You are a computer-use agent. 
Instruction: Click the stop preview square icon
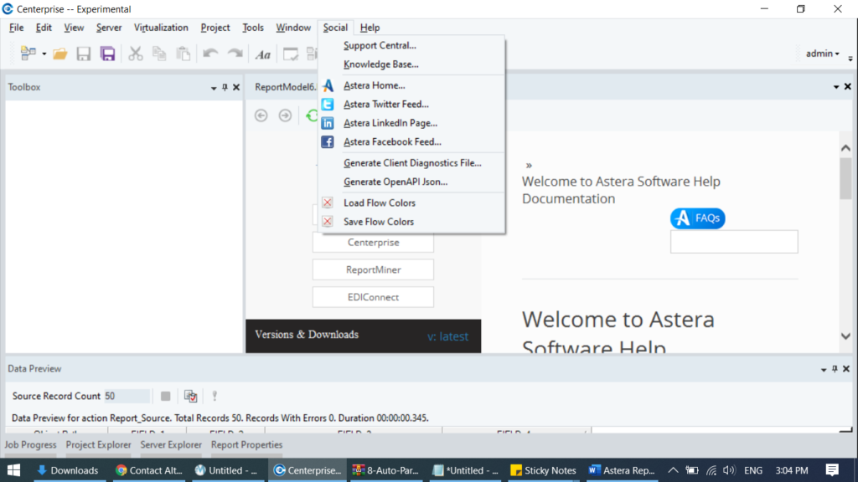pos(166,396)
